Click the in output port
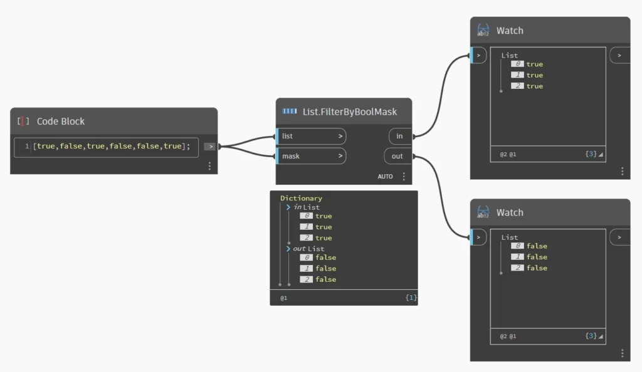642x372 pixels. tap(400, 136)
